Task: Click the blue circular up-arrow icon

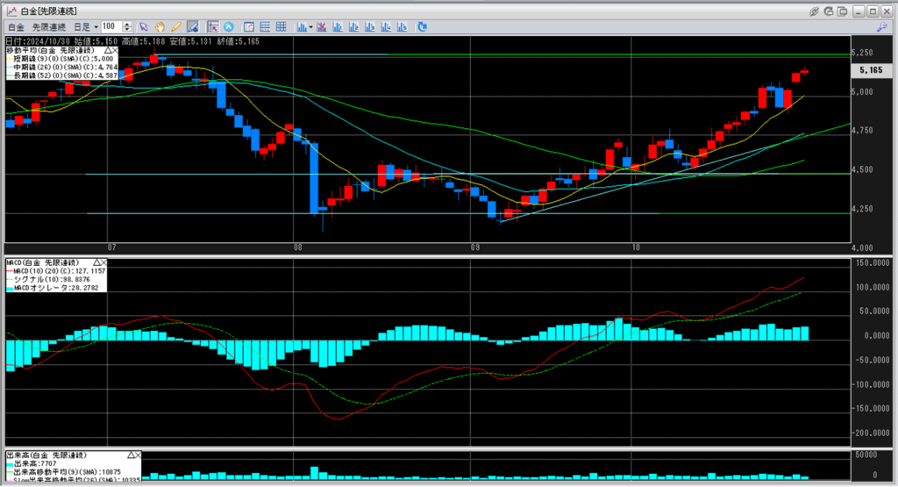Action: tap(229, 27)
